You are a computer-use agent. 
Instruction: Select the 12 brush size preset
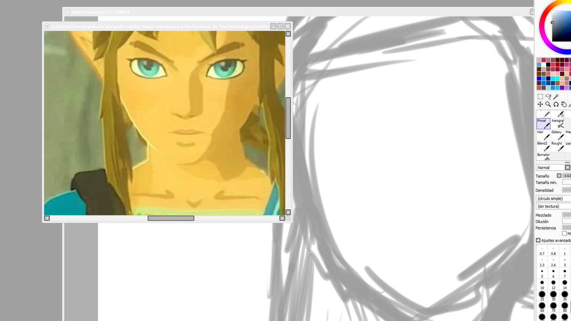(x=553, y=284)
